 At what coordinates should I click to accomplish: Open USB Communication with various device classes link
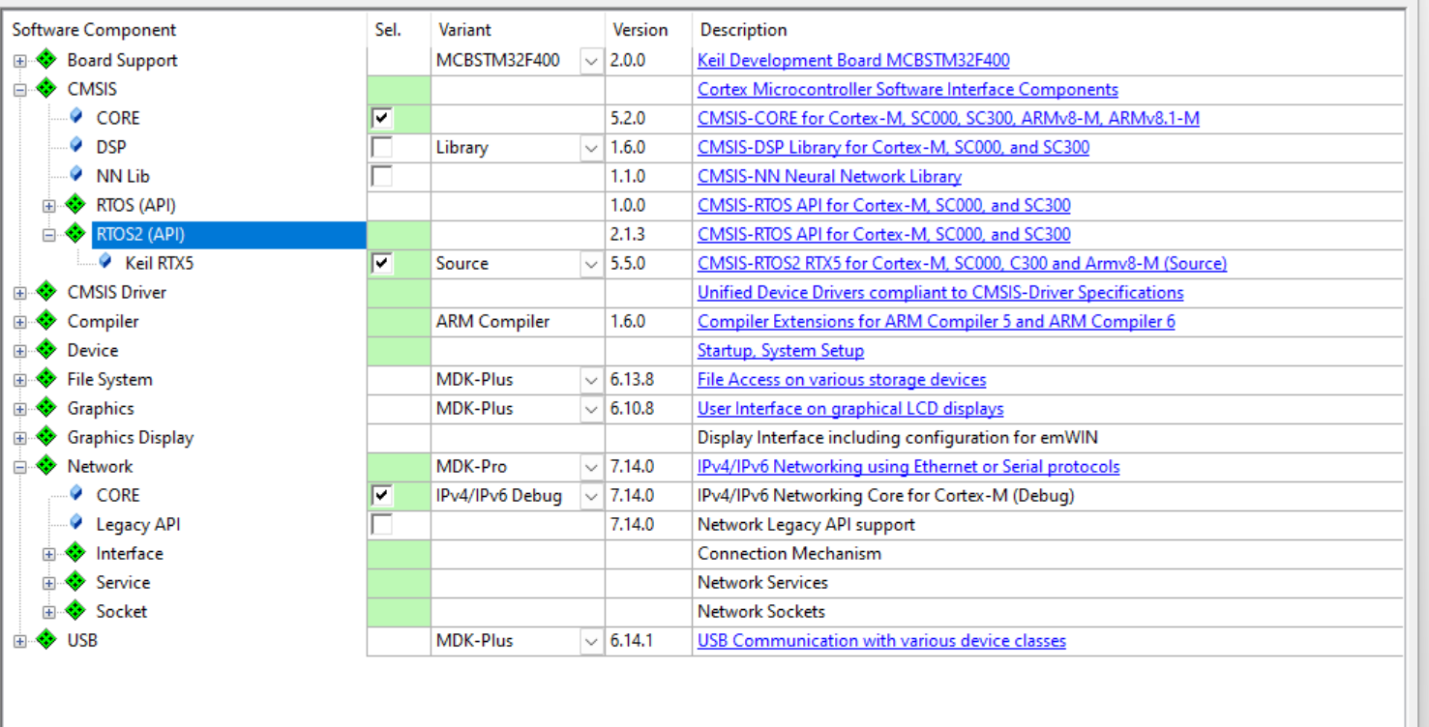click(881, 640)
